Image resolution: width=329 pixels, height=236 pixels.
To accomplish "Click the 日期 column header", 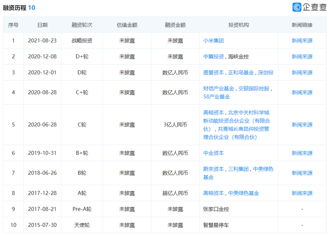I will (43, 25).
